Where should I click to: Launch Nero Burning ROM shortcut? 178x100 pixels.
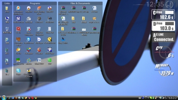pos(39,10)
